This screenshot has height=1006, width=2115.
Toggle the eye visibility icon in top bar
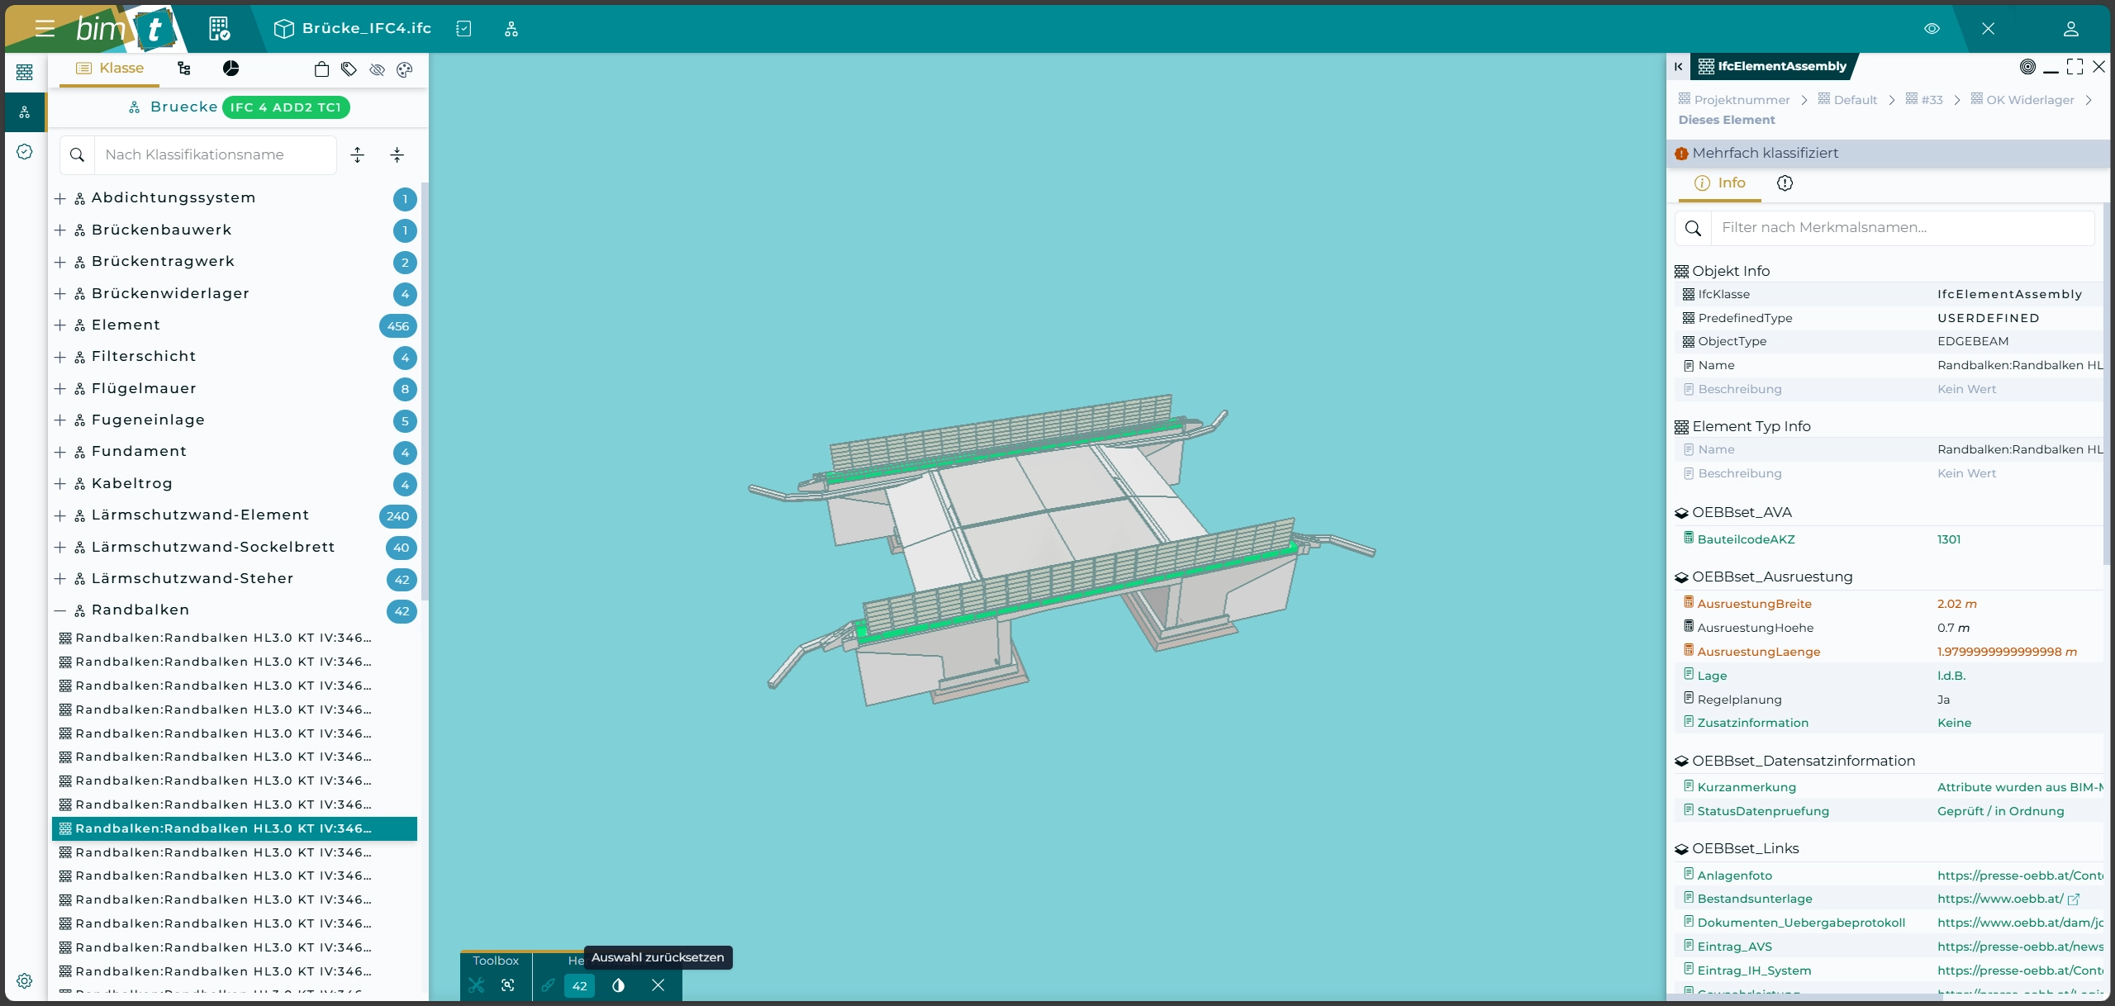(1932, 29)
